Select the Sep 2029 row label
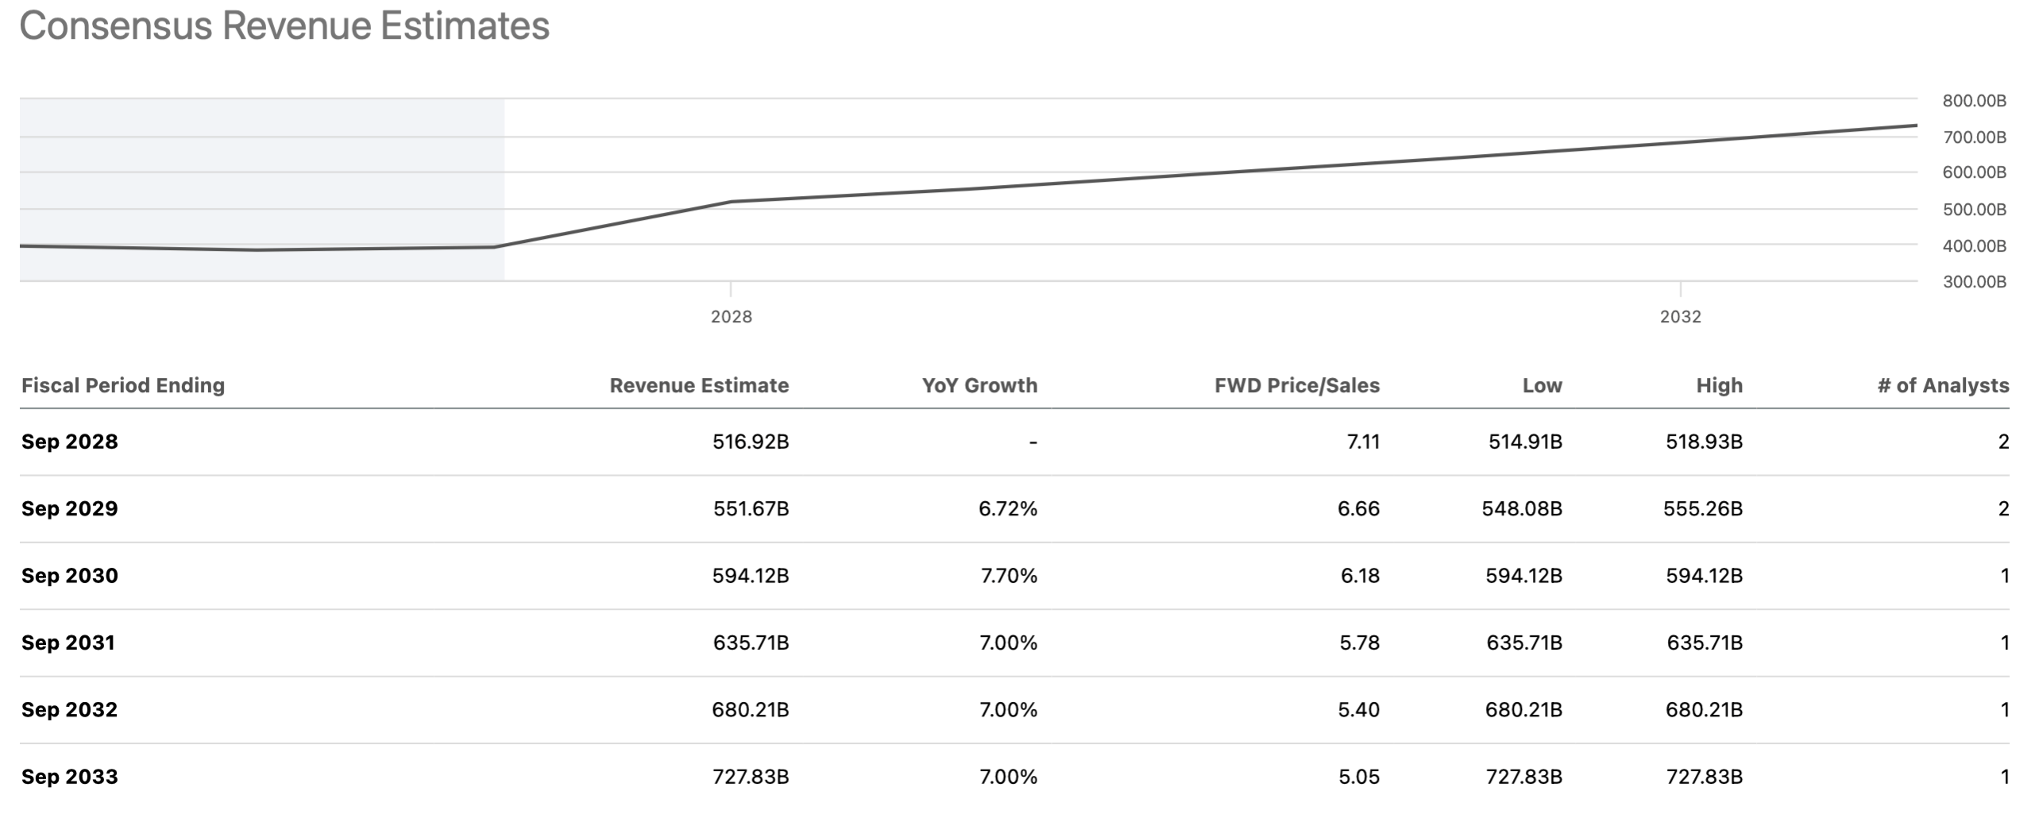This screenshot has height=818, width=2035. coord(70,508)
